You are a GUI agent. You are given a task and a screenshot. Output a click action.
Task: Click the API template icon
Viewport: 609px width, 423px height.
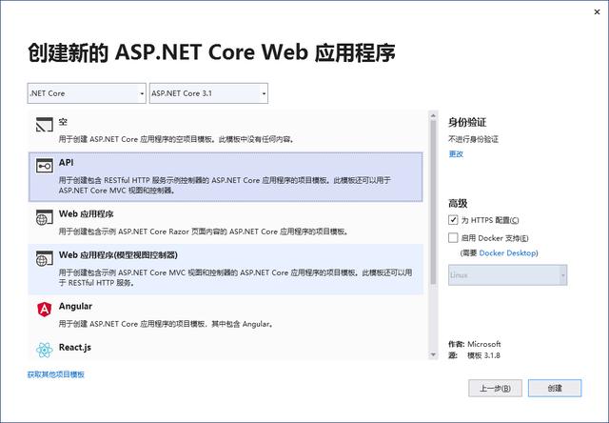click(x=45, y=166)
